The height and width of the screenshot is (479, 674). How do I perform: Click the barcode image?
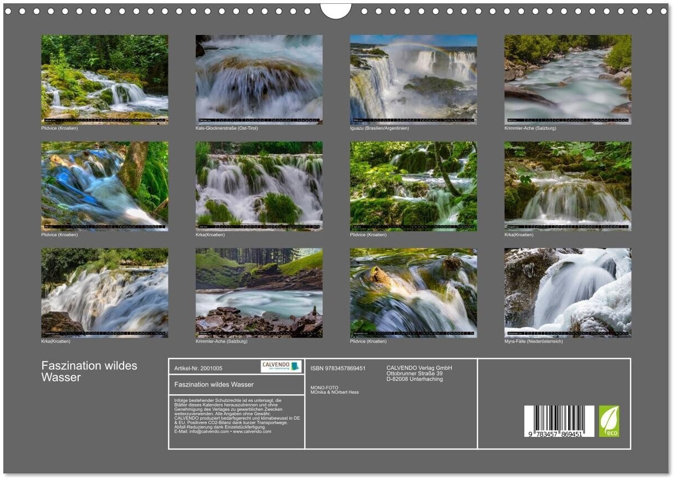tap(559, 421)
